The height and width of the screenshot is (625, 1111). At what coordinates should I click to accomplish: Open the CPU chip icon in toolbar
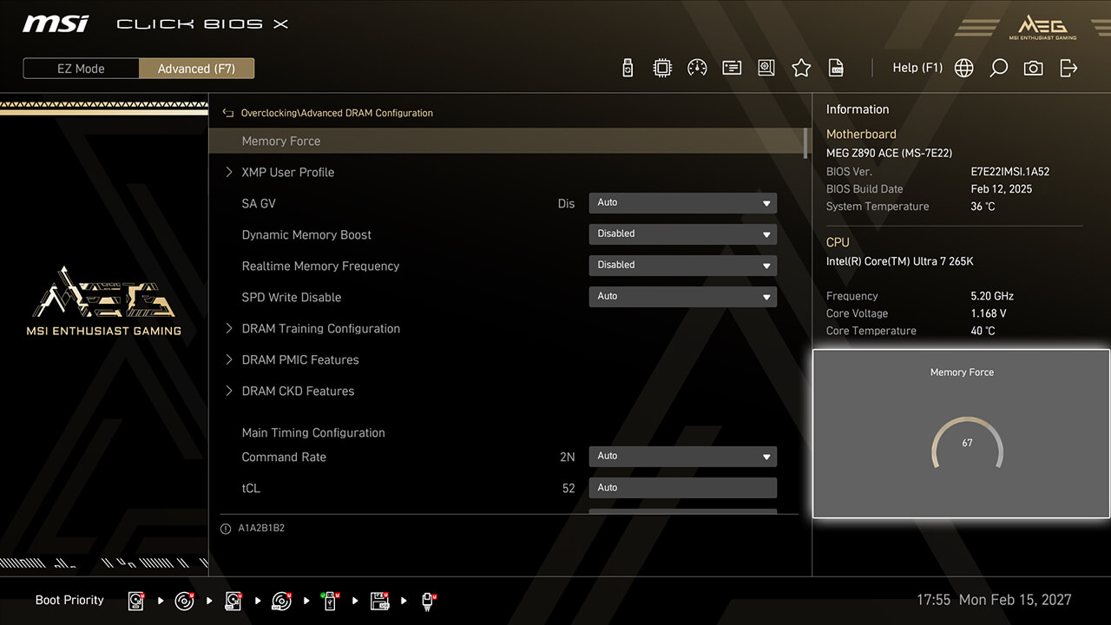(x=662, y=68)
